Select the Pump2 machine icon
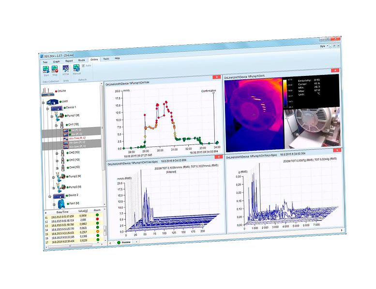The width and height of the screenshot is (376, 289). (61, 177)
